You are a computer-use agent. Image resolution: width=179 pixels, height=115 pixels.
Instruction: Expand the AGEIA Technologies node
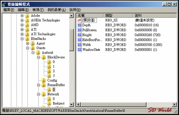coord(22,20)
